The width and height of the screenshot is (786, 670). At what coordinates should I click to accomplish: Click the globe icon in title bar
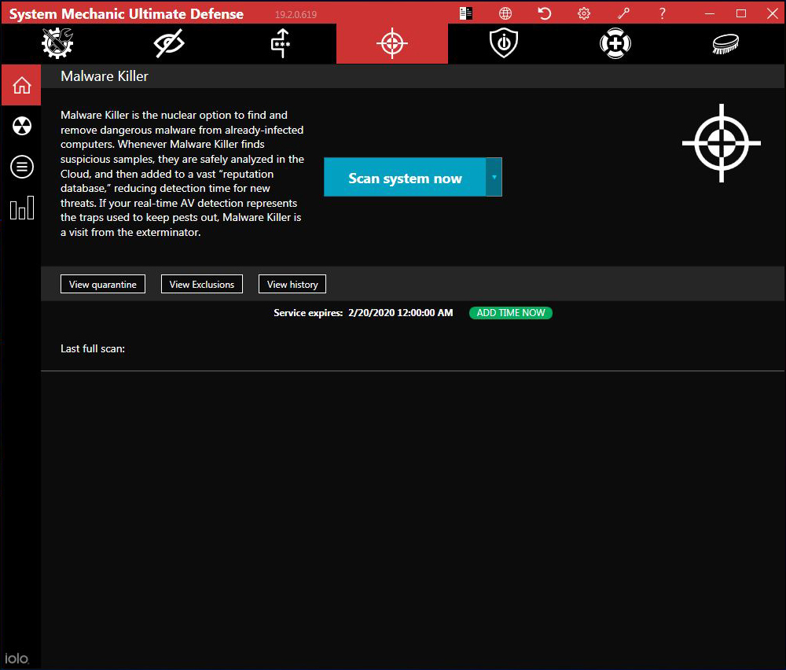[x=505, y=13]
